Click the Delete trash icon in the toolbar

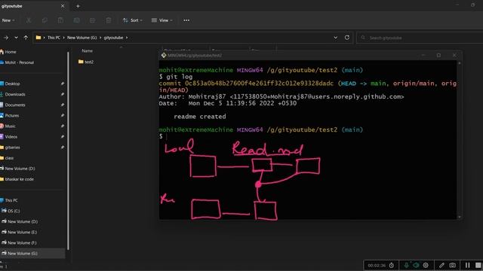tap(109, 20)
